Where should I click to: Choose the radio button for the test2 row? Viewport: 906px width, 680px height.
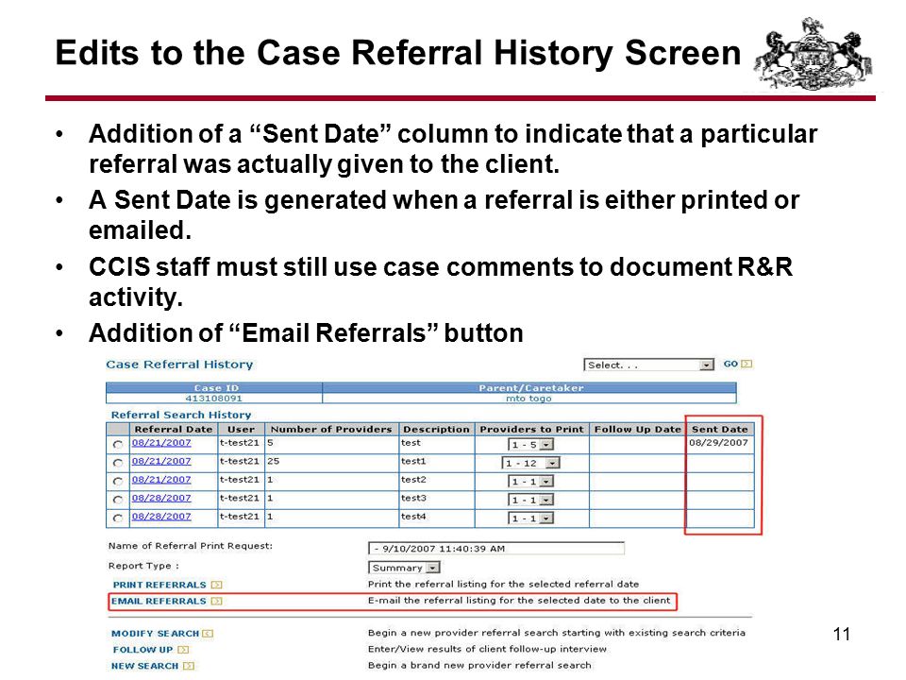118,481
